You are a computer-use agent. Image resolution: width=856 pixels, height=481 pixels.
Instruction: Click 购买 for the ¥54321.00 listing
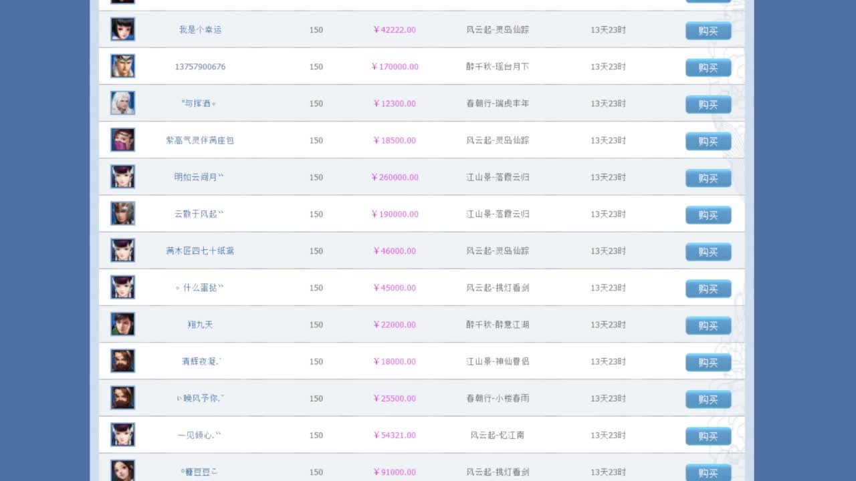coord(708,436)
